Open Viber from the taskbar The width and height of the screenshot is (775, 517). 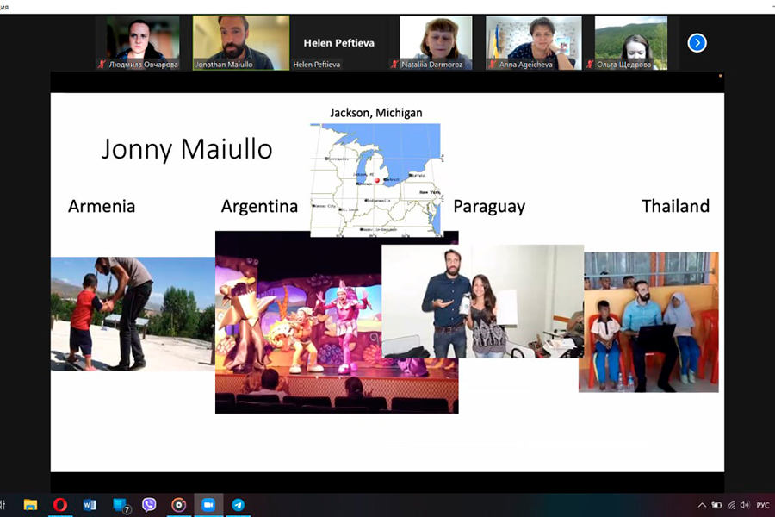click(149, 505)
